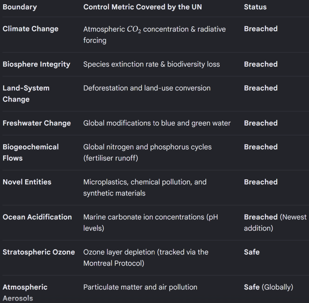
Task: Select the Land-System Change label
Action: (x=26, y=94)
